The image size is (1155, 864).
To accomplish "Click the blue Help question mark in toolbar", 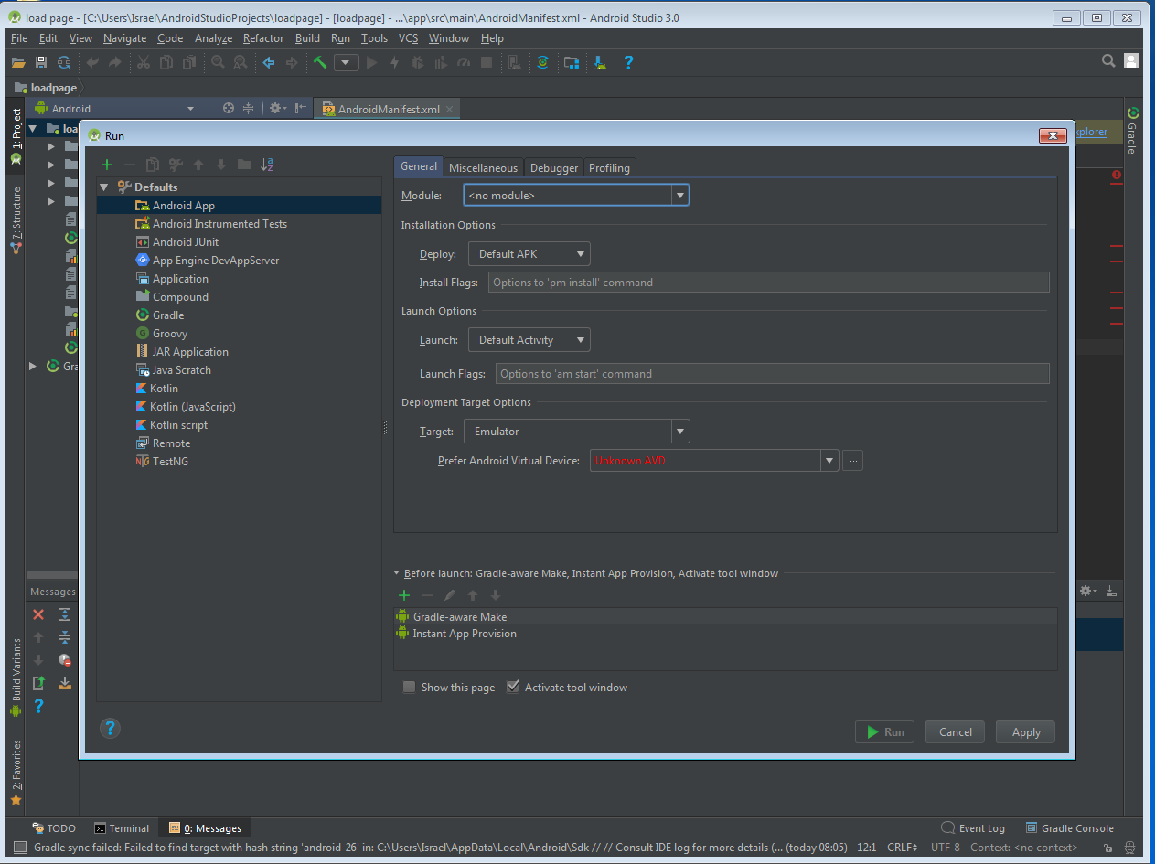I will [x=628, y=62].
